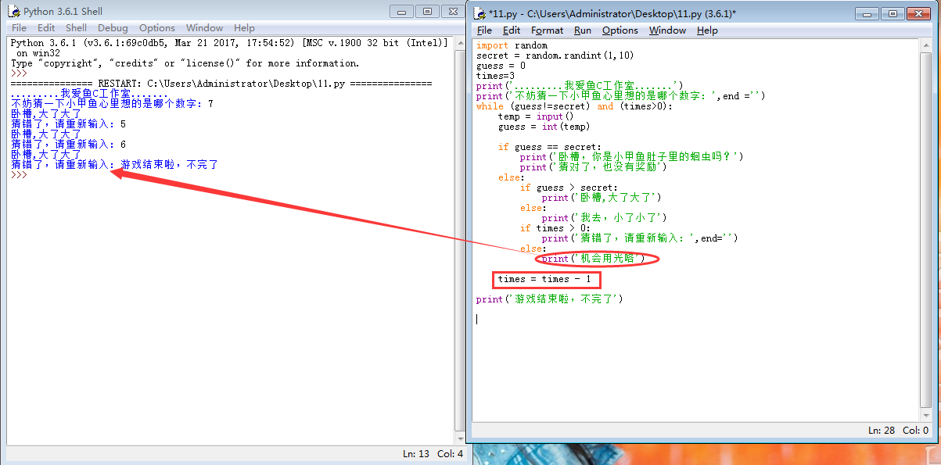Place cursor on the 'times = times - 1' line
Viewport: 941px width, 465px height.
(547, 279)
